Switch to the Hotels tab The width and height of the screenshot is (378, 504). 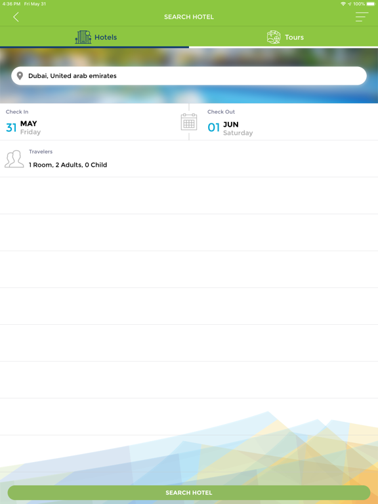pyautogui.click(x=94, y=37)
